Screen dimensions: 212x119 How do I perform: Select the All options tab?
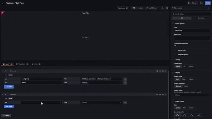click(x=182, y=18)
